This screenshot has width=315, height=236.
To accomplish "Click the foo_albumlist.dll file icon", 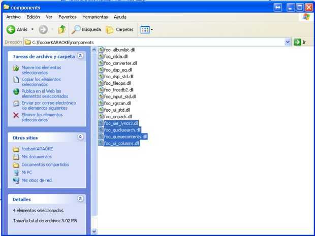I will [x=101, y=50].
